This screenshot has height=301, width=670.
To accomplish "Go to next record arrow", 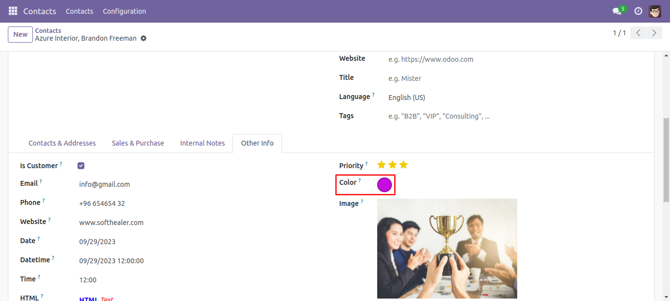I will coord(654,33).
